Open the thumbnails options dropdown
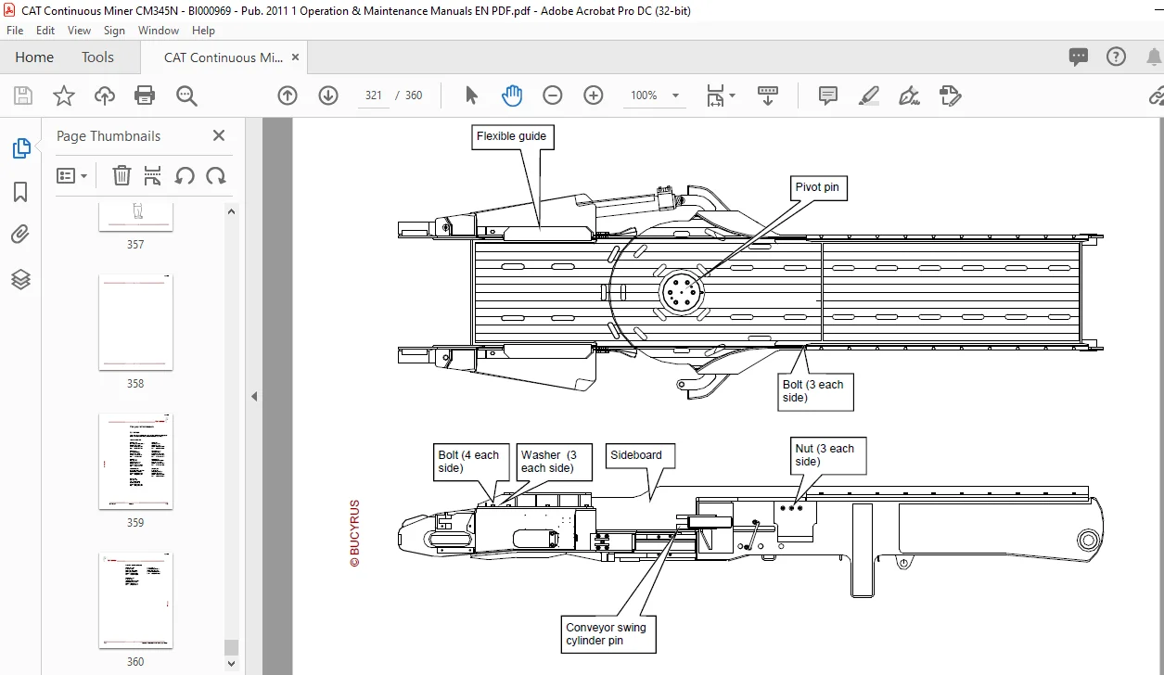 72,175
